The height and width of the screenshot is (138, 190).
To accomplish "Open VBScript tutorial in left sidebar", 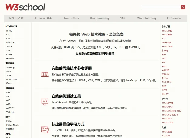I will pos(10,112).
